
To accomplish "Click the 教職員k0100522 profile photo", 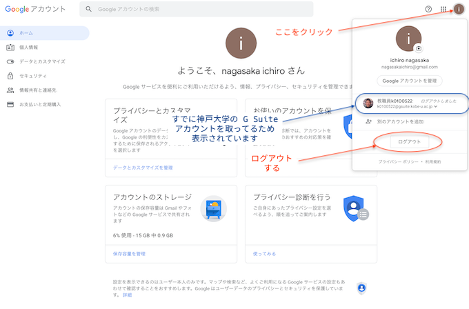I will click(368, 103).
